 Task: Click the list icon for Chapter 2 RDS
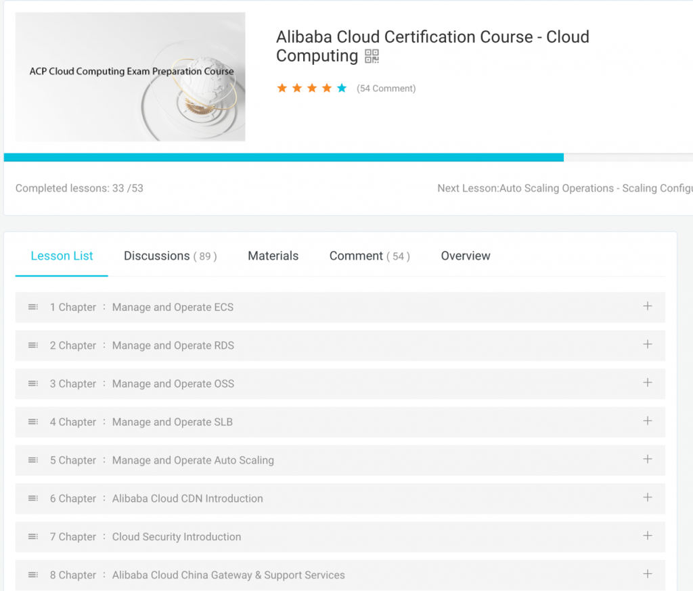coord(33,346)
